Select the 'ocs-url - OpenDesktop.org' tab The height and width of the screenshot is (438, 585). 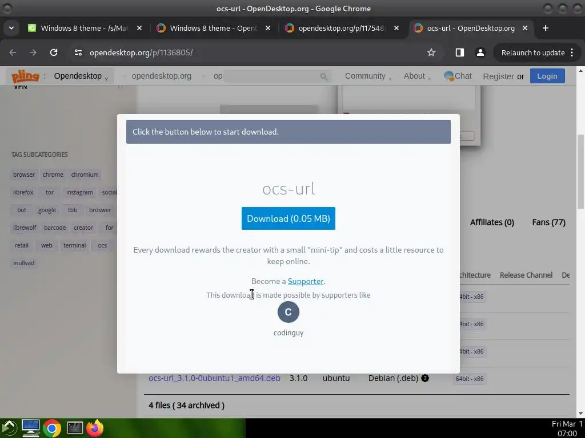471,28
